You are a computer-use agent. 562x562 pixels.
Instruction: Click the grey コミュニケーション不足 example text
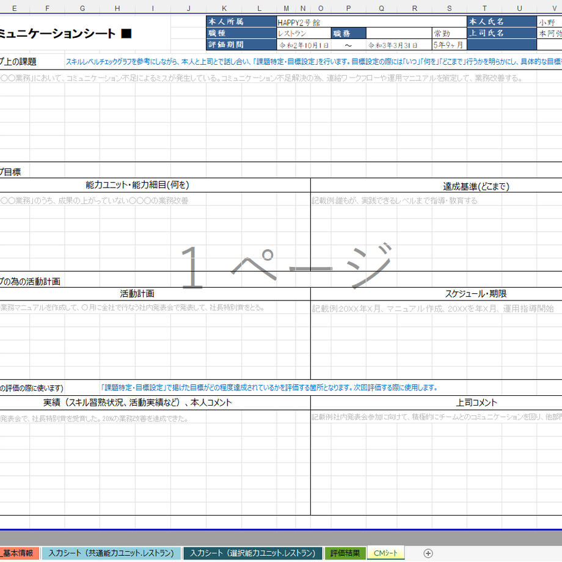pos(261,78)
